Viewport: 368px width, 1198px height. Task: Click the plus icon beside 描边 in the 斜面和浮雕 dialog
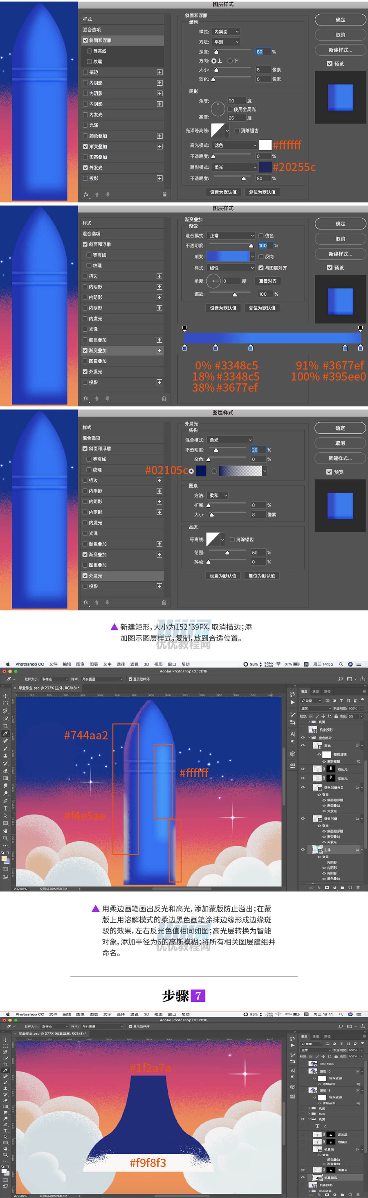(159, 72)
